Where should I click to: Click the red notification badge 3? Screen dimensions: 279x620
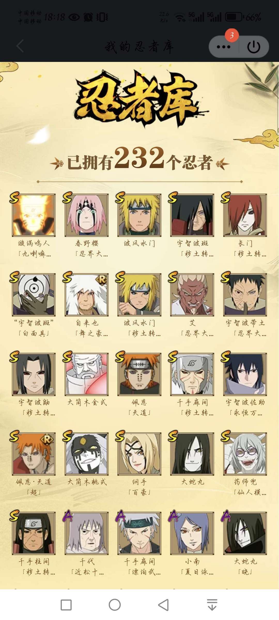(231, 35)
